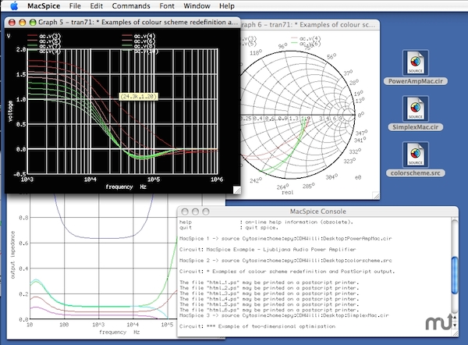
Task: Close the MacSpice Console window
Action: (186, 212)
